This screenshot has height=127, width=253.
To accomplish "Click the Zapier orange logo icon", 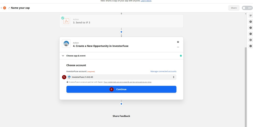I will pos(5,8).
